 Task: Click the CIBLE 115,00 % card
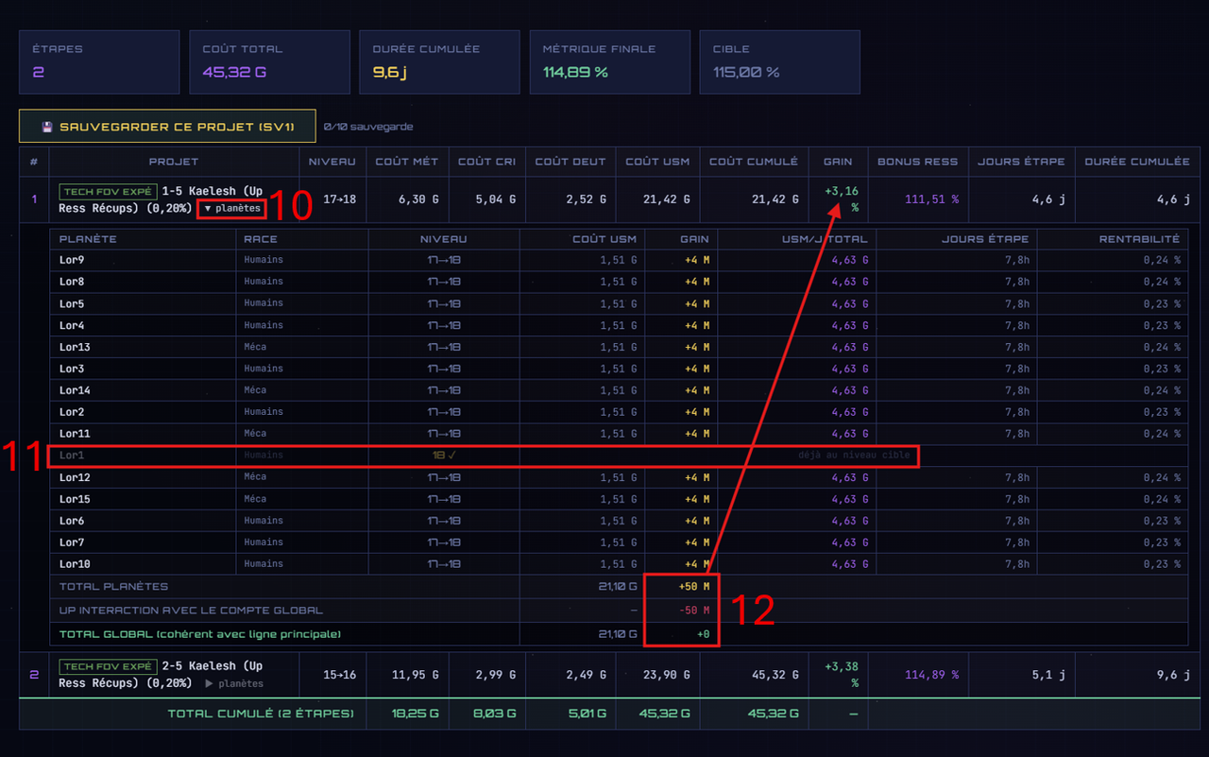coord(779,62)
